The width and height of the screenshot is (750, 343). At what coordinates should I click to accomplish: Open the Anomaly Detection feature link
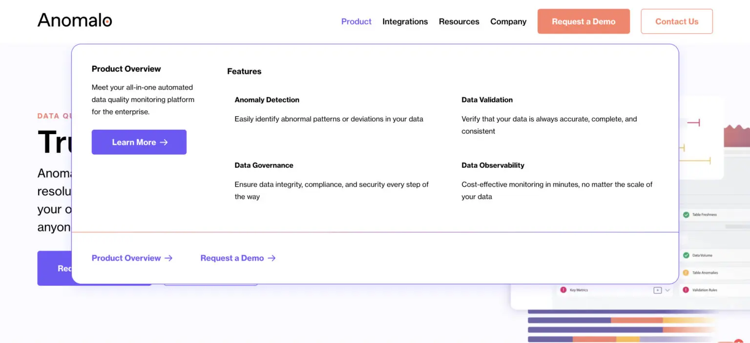click(x=267, y=100)
